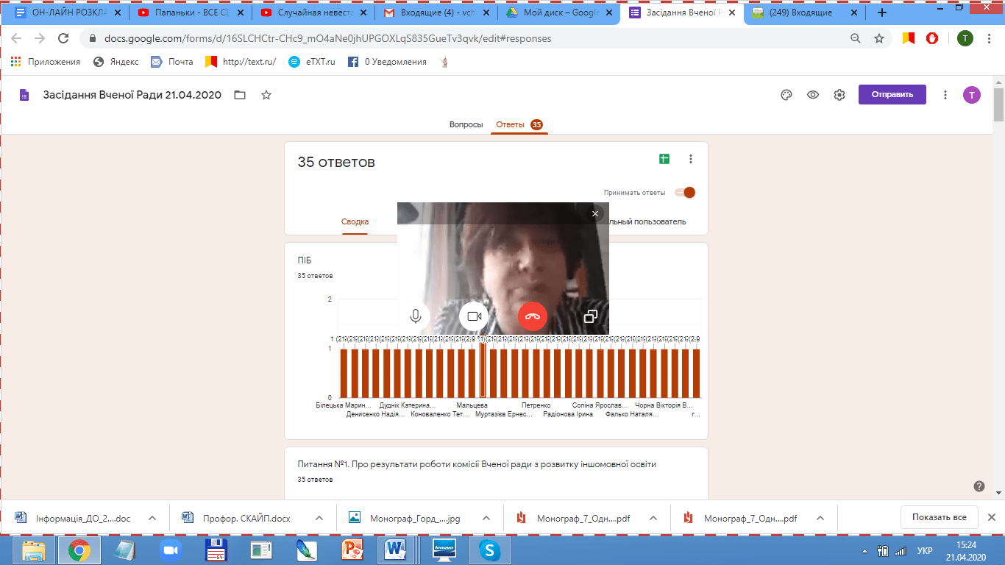Expand options for Проф. СКАЙП.docx download
1005x565 pixels.
(319, 518)
